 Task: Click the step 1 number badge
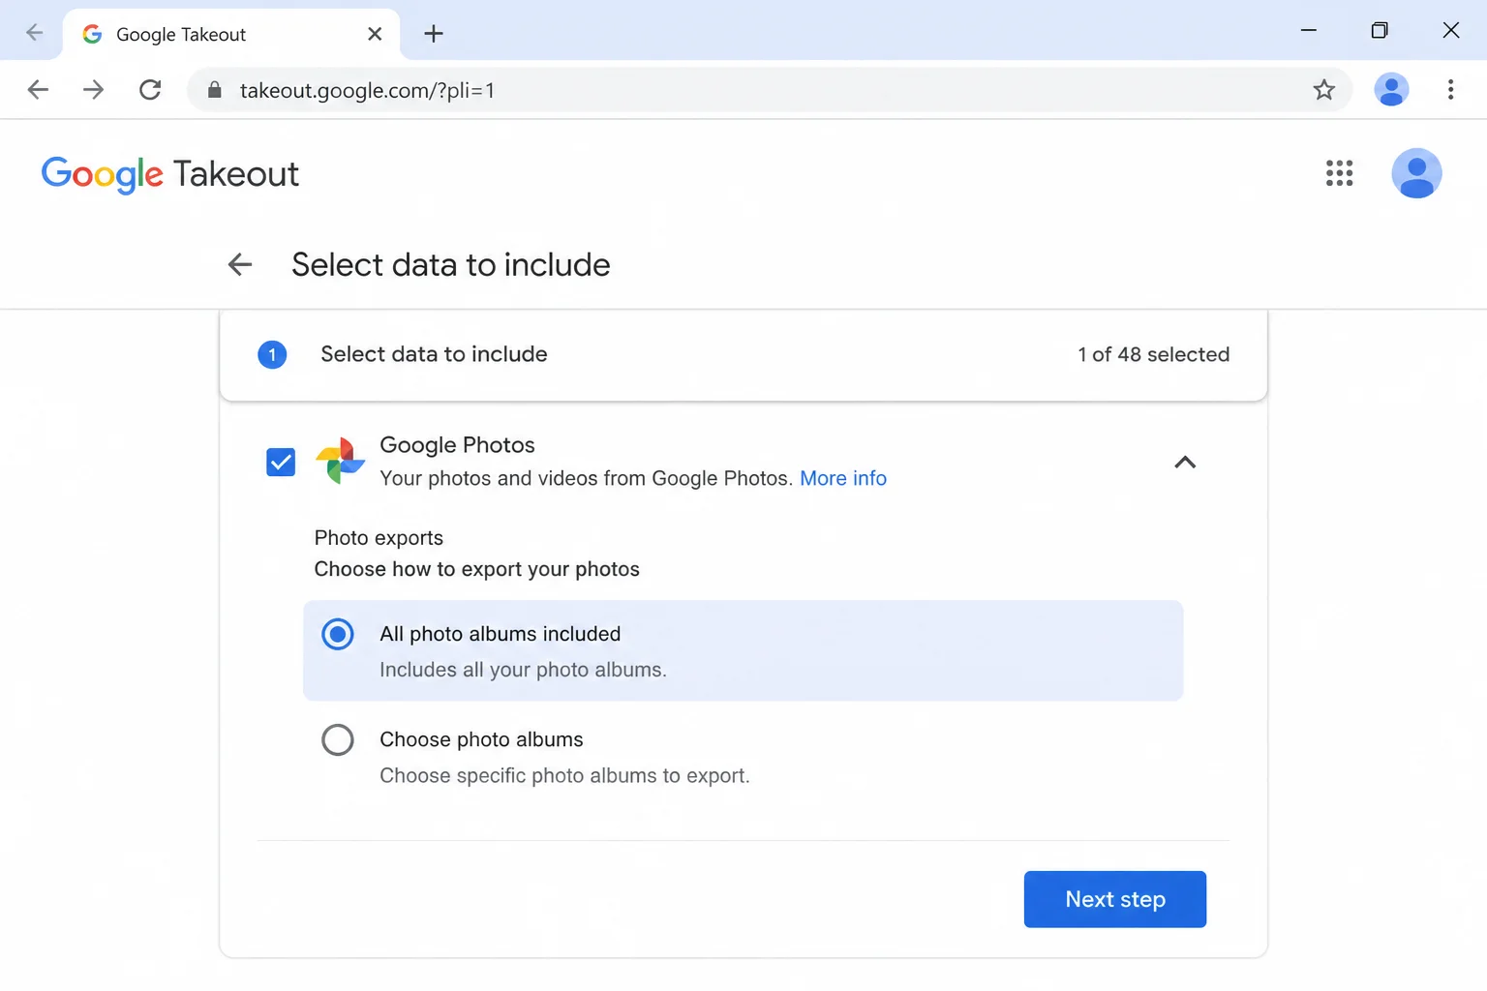point(272,355)
